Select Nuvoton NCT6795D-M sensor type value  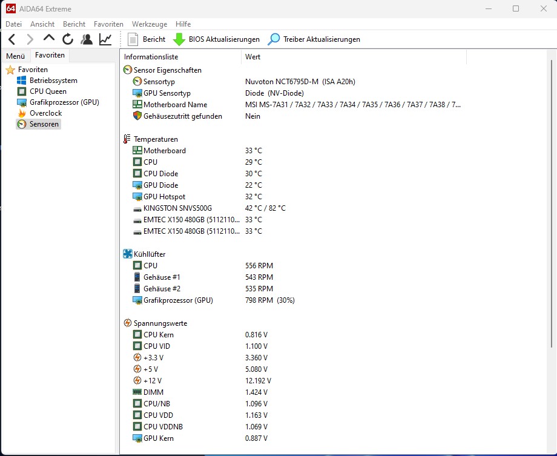pyautogui.click(x=300, y=82)
